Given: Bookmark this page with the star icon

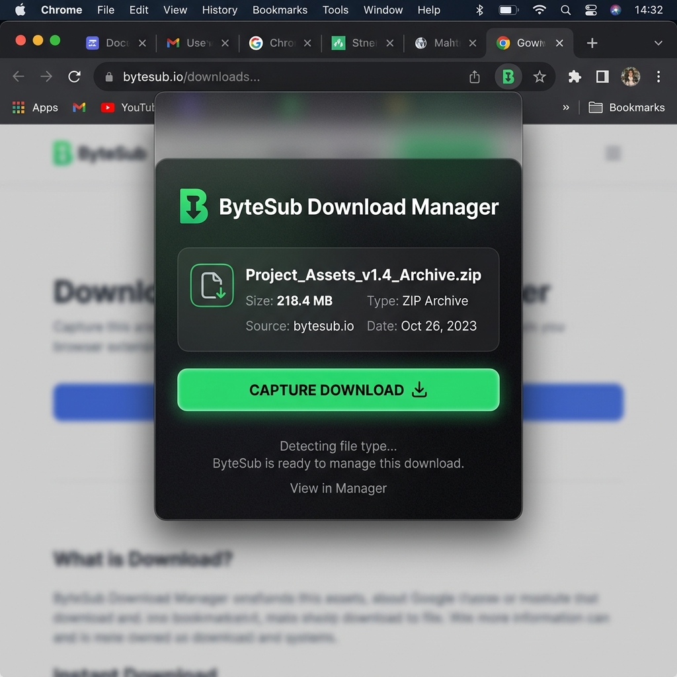Looking at the screenshot, I should click(539, 77).
